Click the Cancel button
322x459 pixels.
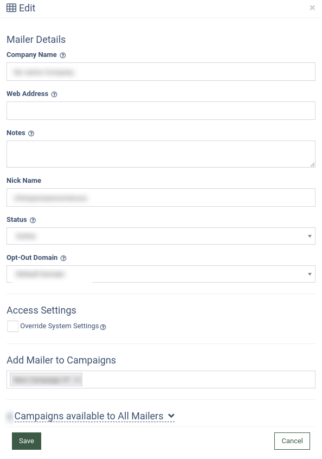292,441
